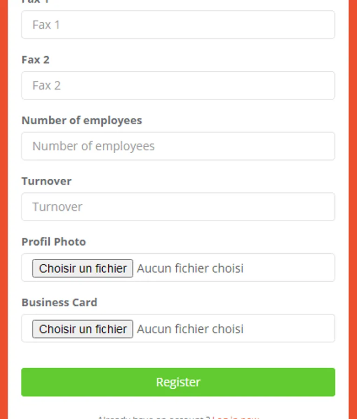Screen dimensions: 357x419
Task: Click the 'Number of employees' placeholder text
Action: click(93, 146)
